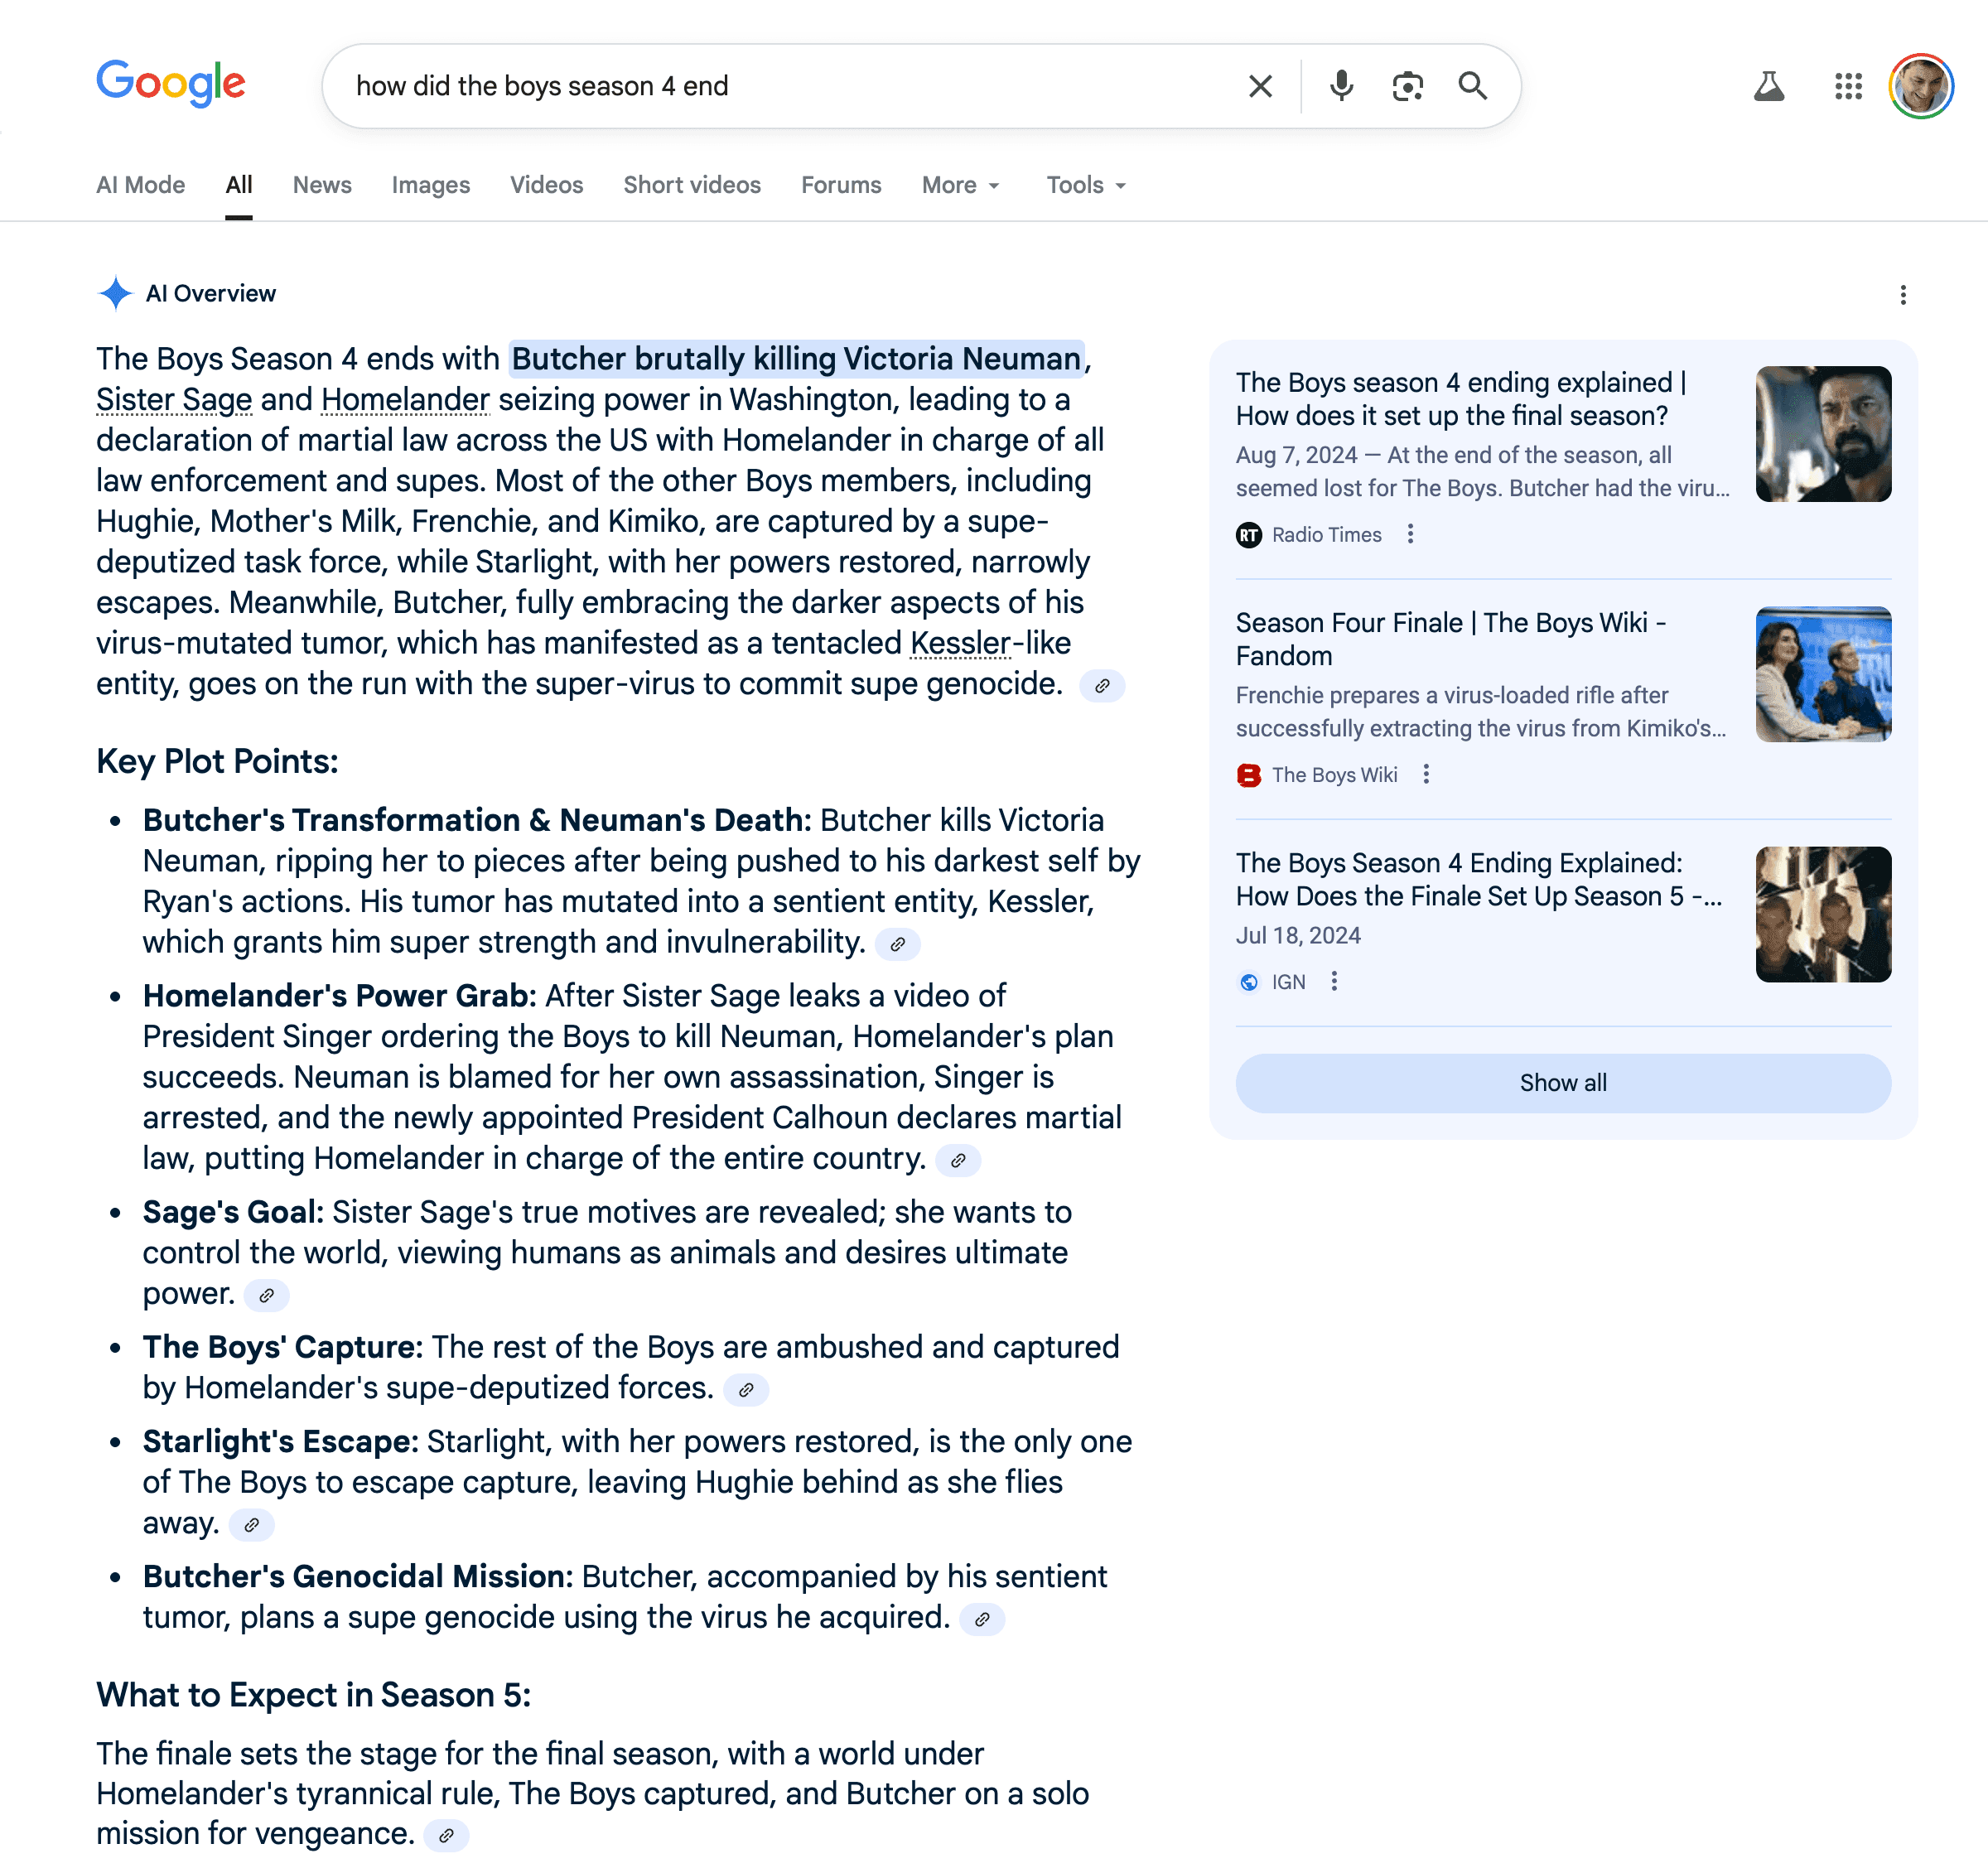The width and height of the screenshot is (1988, 1868).
Task: Open IGN result three-dot menu
Action: pos(1333,981)
